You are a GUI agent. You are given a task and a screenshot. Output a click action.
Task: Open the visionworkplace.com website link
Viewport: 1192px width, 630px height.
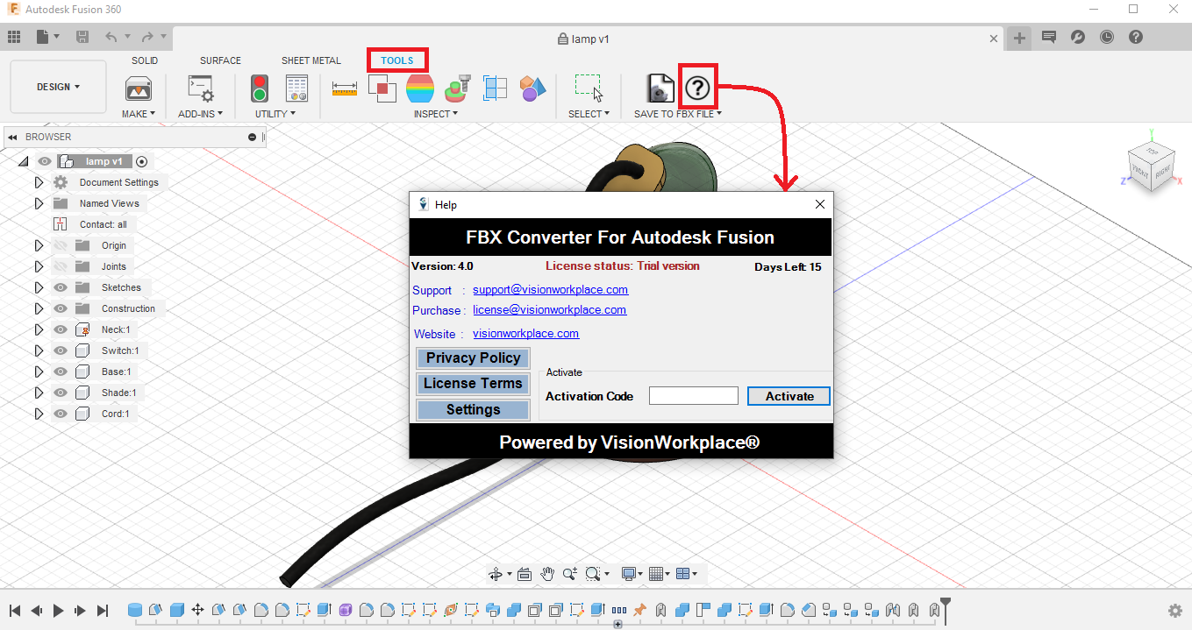525,333
